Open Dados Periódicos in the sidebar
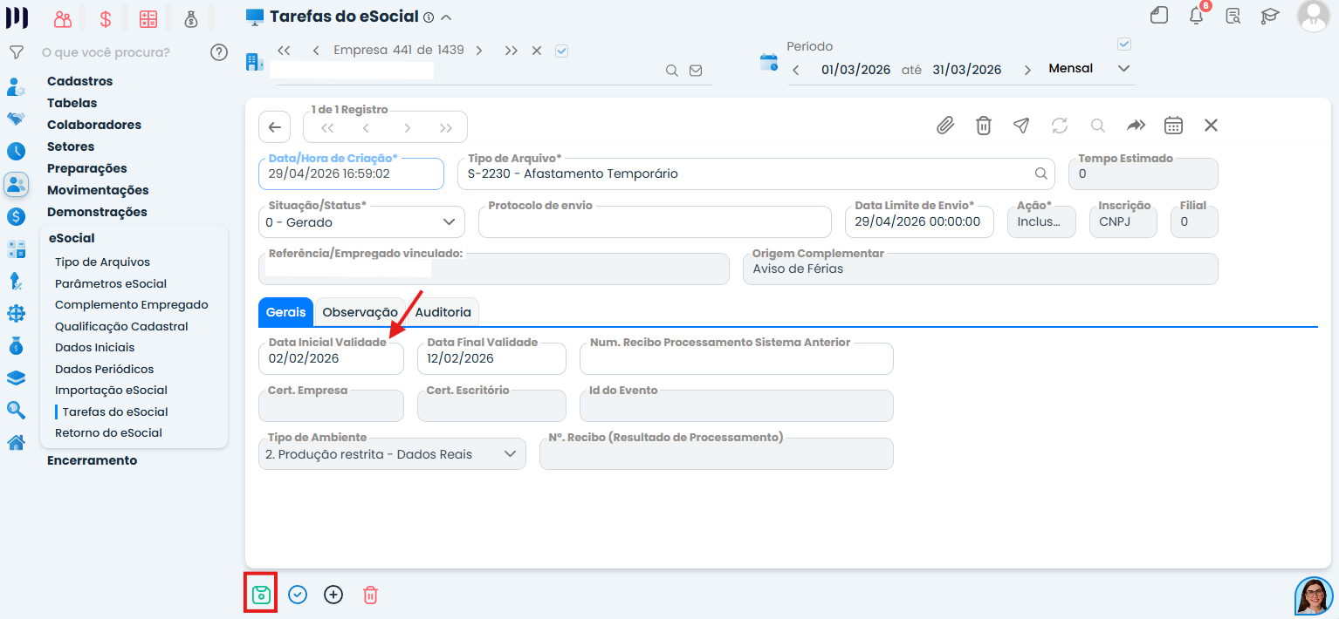This screenshot has height=619, width=1339. (104, 369)
